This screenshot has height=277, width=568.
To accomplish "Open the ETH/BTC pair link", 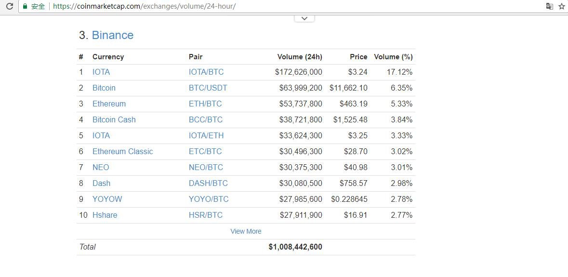I will pos(205,104).
